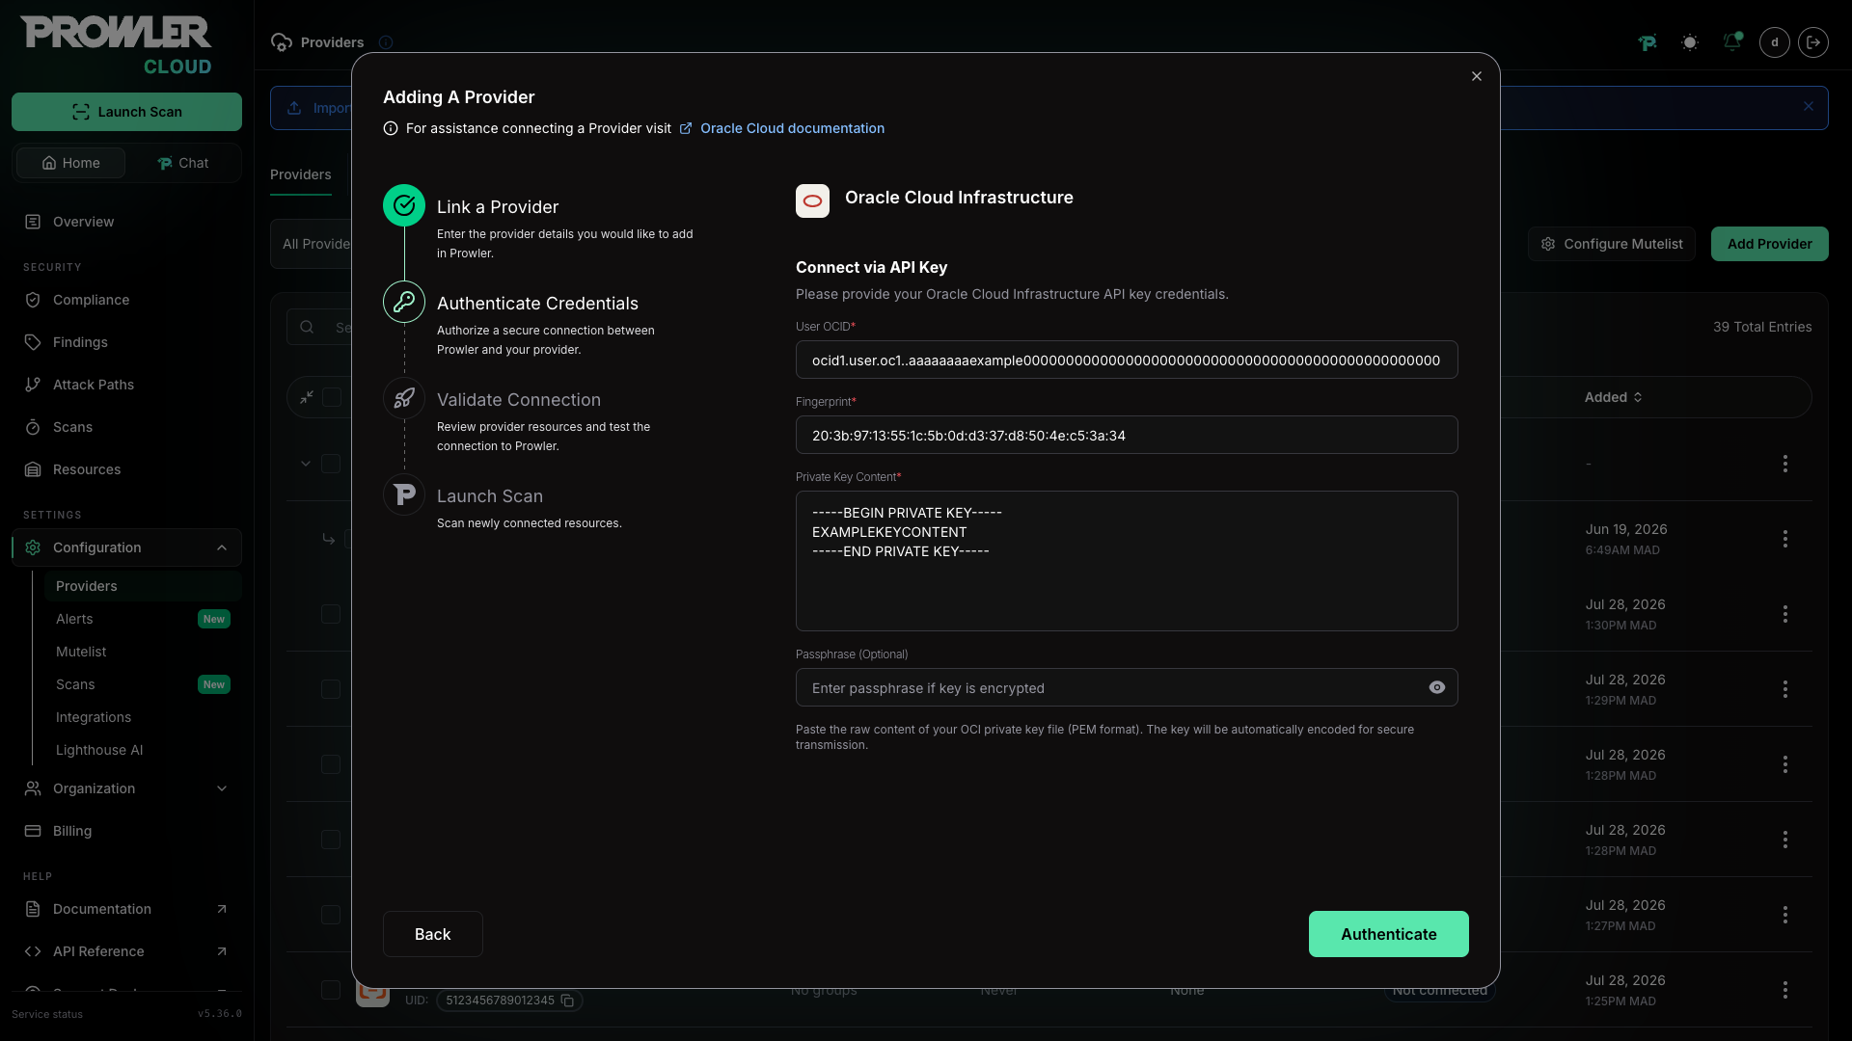Image resolution: width=1852 pixels, height=1041 pixels.
Task: Open row actions for 1:27PM MAD entry
Action: coord(1784,915)
